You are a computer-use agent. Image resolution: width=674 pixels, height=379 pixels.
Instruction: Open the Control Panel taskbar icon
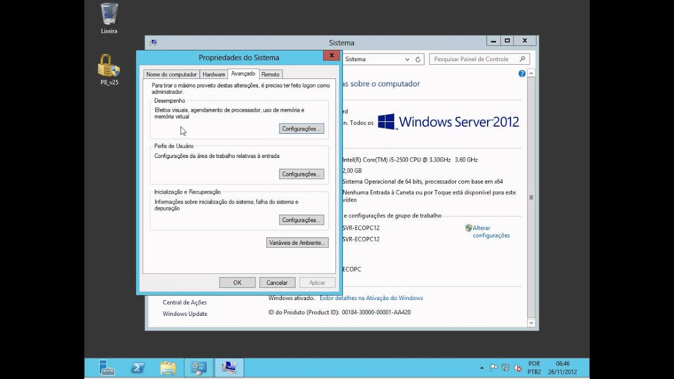(x=199, y=367)
